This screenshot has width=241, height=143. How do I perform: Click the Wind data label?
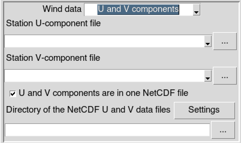(62, 9)
